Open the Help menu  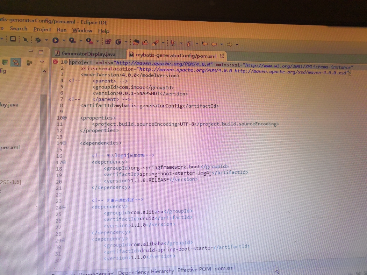pyautogui.click(x=104, y=31)
